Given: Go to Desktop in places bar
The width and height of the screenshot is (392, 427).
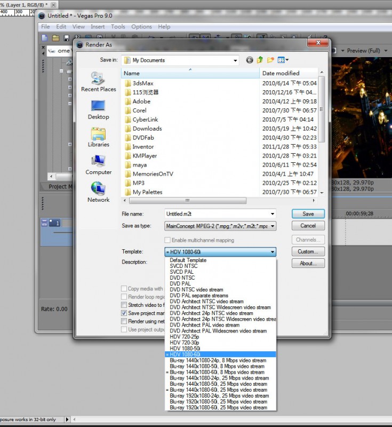Looking at the screenshot, I should pyautogui.click(x=98, y=109).
